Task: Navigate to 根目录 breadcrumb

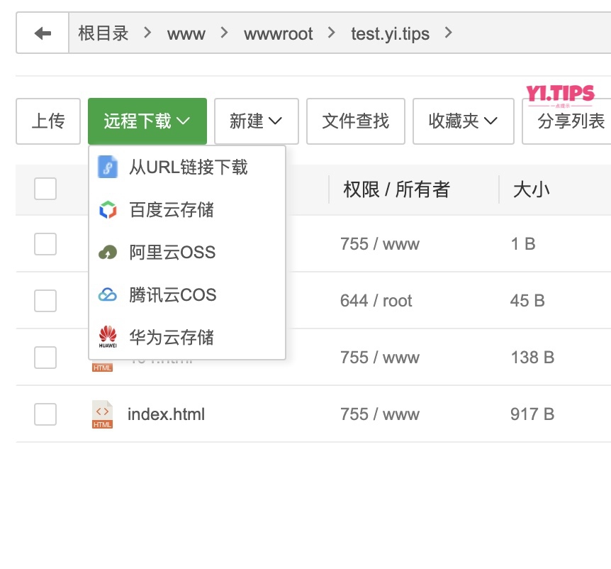Action: tap(103, 33)
